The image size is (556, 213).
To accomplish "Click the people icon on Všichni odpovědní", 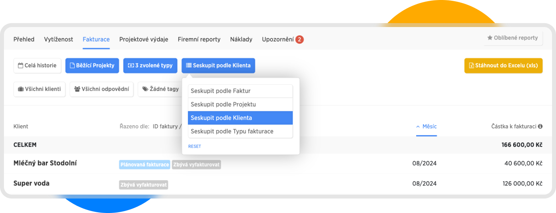I will [x=77, y=89].
